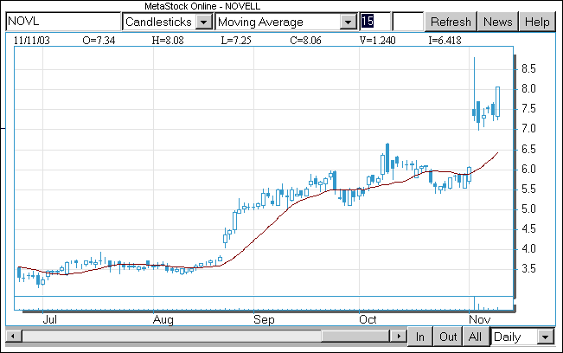
Task: Click the date value 11/11/03
Action: 32,40
